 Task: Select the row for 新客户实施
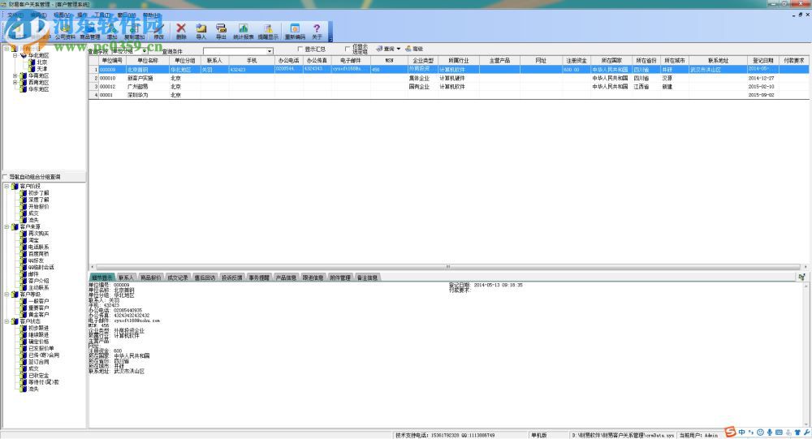tap(448, 78)
